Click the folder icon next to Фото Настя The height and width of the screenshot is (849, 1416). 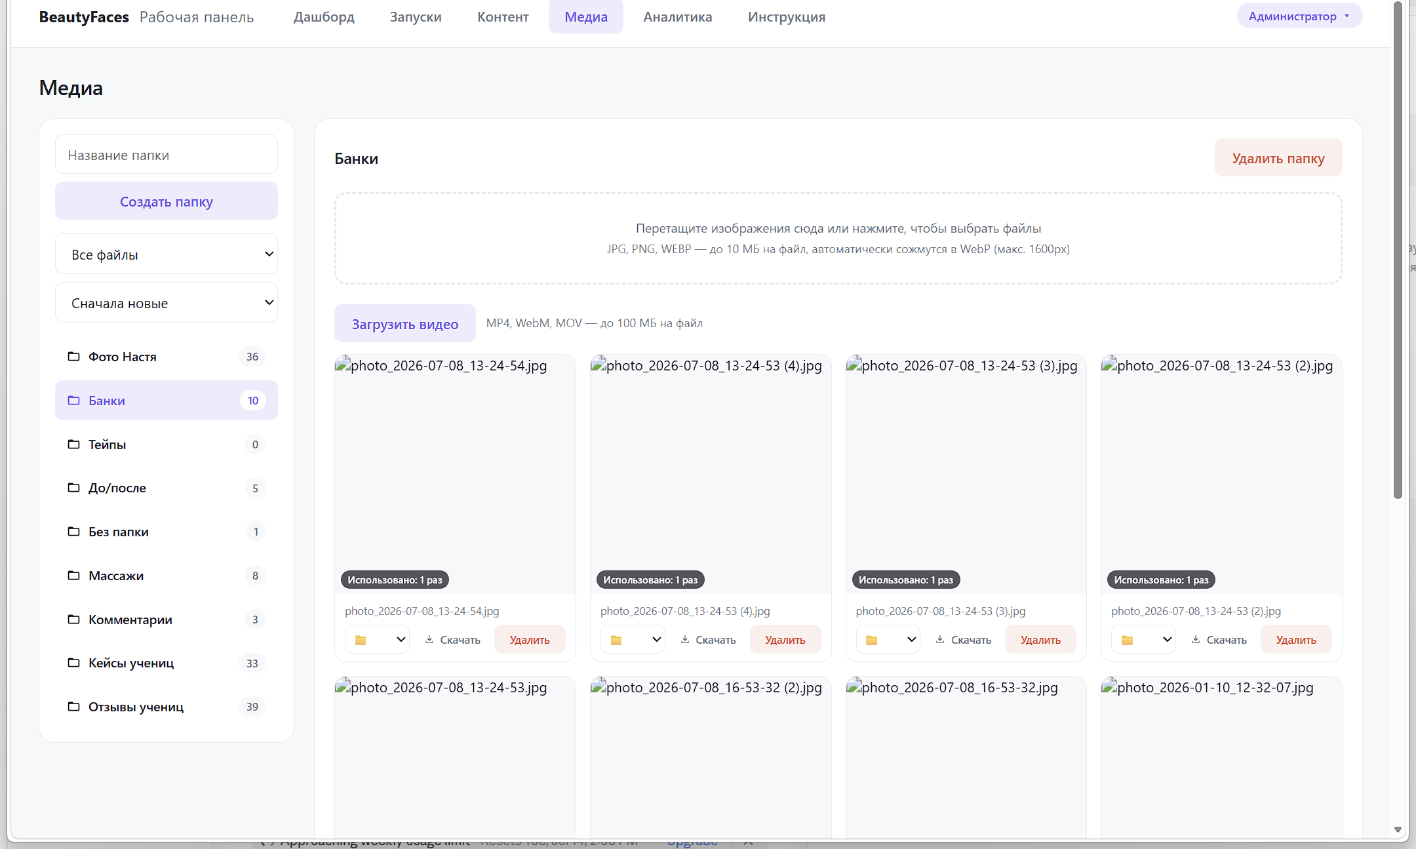pyautogui.click(x=73, y=357)
